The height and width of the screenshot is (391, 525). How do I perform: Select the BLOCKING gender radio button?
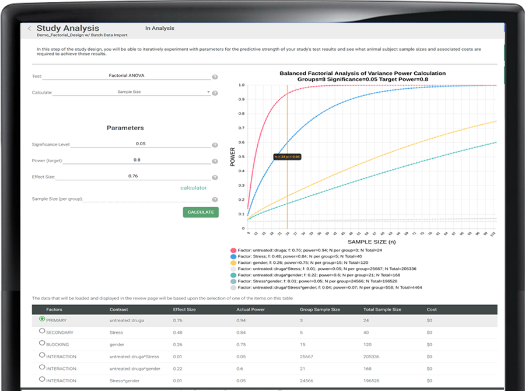coord(41,343)
